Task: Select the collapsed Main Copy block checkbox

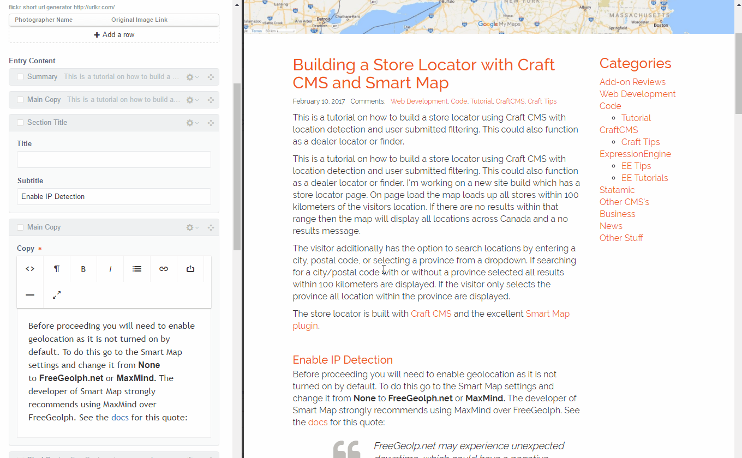Action: click(x=20, y=100)
